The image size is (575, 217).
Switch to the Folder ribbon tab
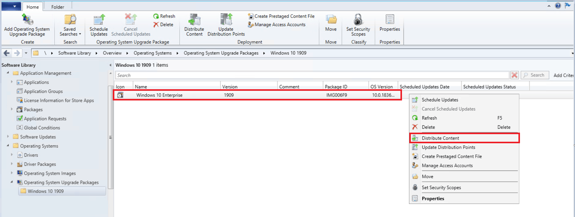tap(58, 7)
